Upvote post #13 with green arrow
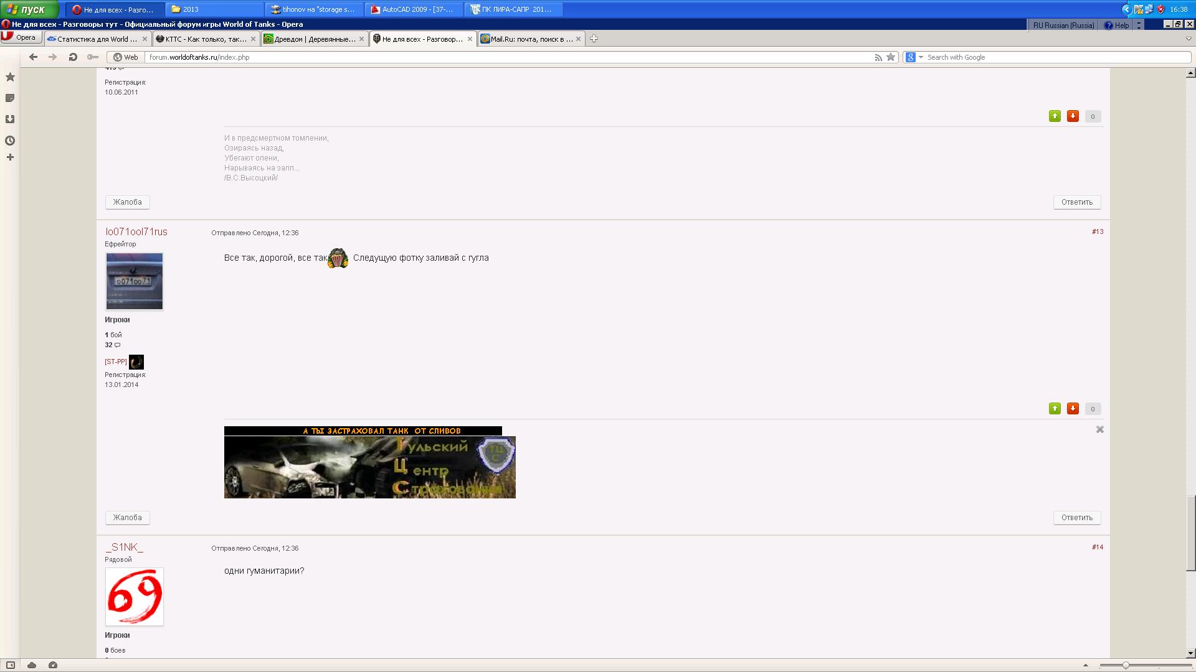 [x=1055, y=409]
